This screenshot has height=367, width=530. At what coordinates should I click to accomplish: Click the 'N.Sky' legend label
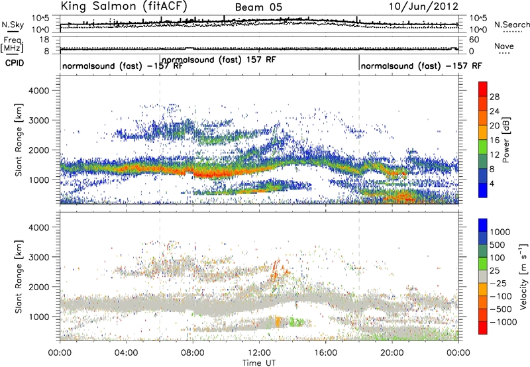13,25
